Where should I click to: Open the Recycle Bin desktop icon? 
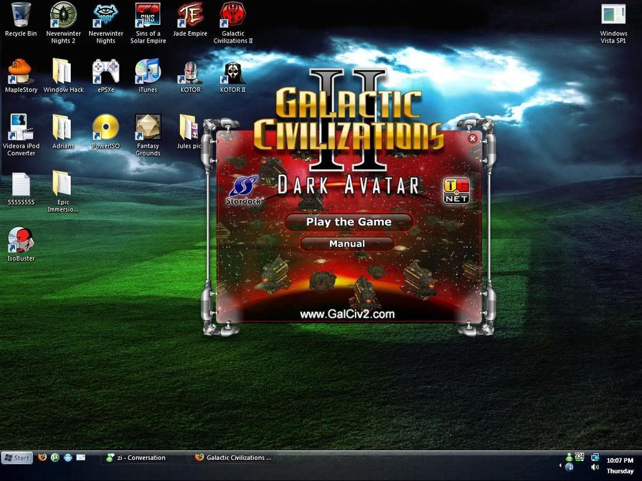point(21,19)
